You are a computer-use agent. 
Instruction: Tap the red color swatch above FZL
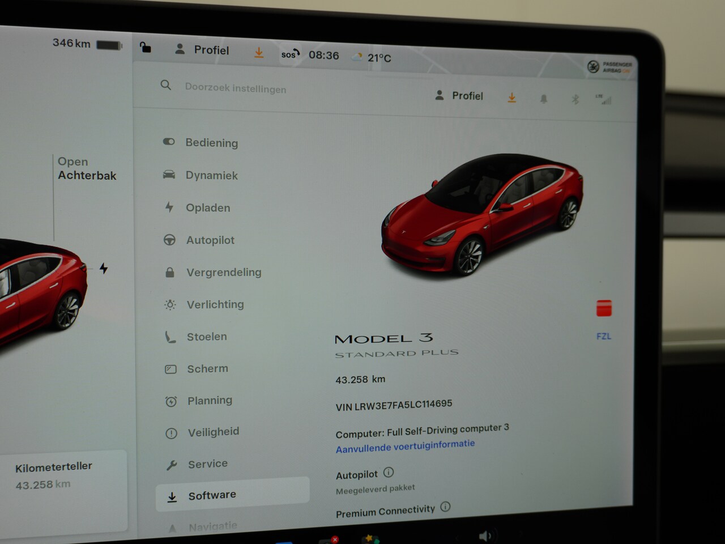[604, 309]
